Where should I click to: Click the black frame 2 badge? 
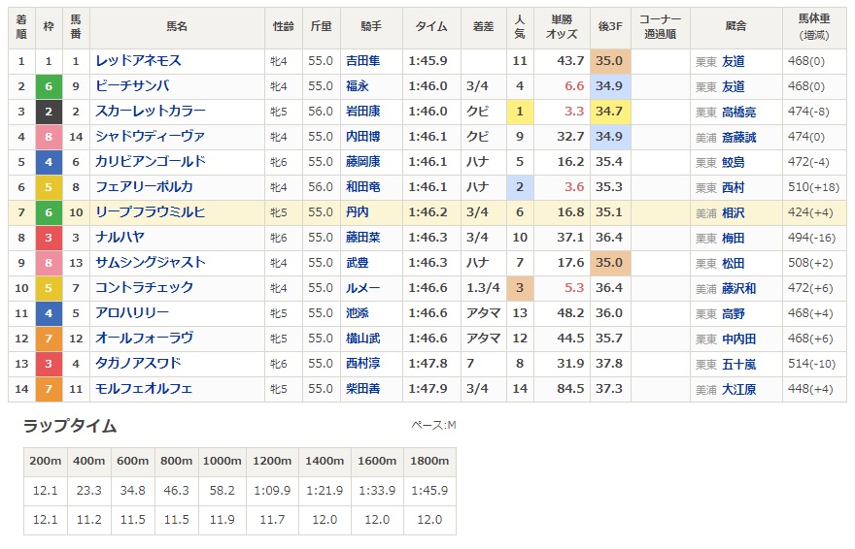pos(49,112)
